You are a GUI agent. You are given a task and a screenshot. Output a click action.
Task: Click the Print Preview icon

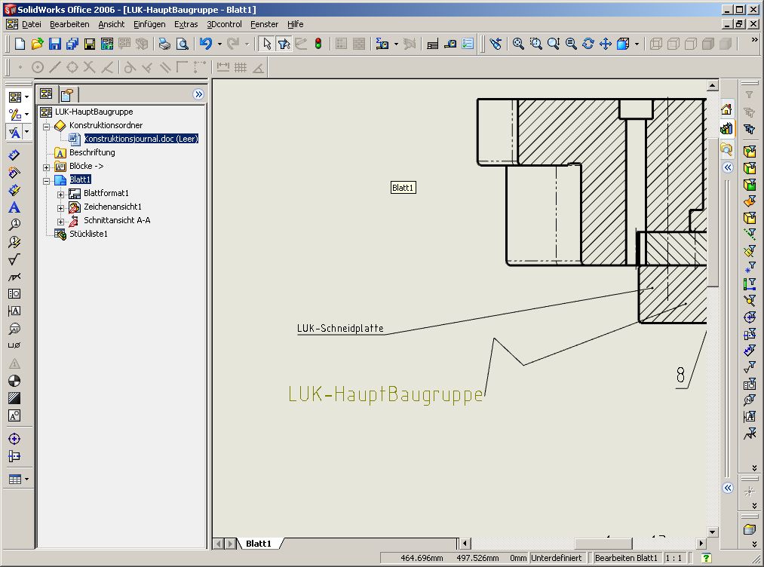pyautogui.click(x=182, y=44)
